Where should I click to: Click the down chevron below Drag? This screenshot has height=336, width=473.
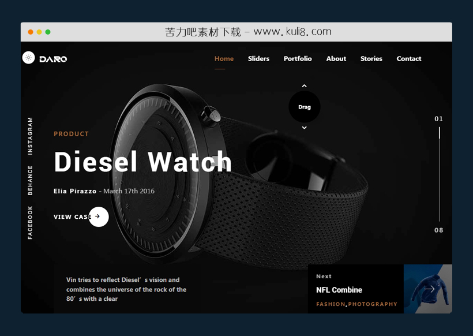(x=305, y=128)
